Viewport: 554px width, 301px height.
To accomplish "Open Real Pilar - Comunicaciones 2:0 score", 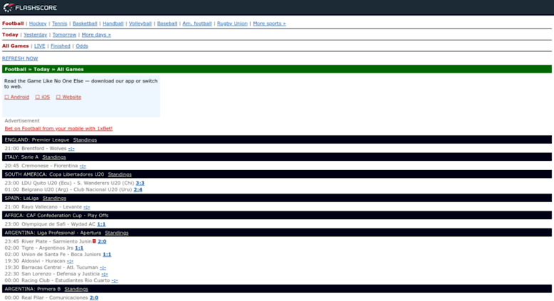I will [94, 298].
